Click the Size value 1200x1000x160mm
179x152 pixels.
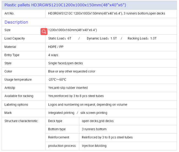point(73,30)
